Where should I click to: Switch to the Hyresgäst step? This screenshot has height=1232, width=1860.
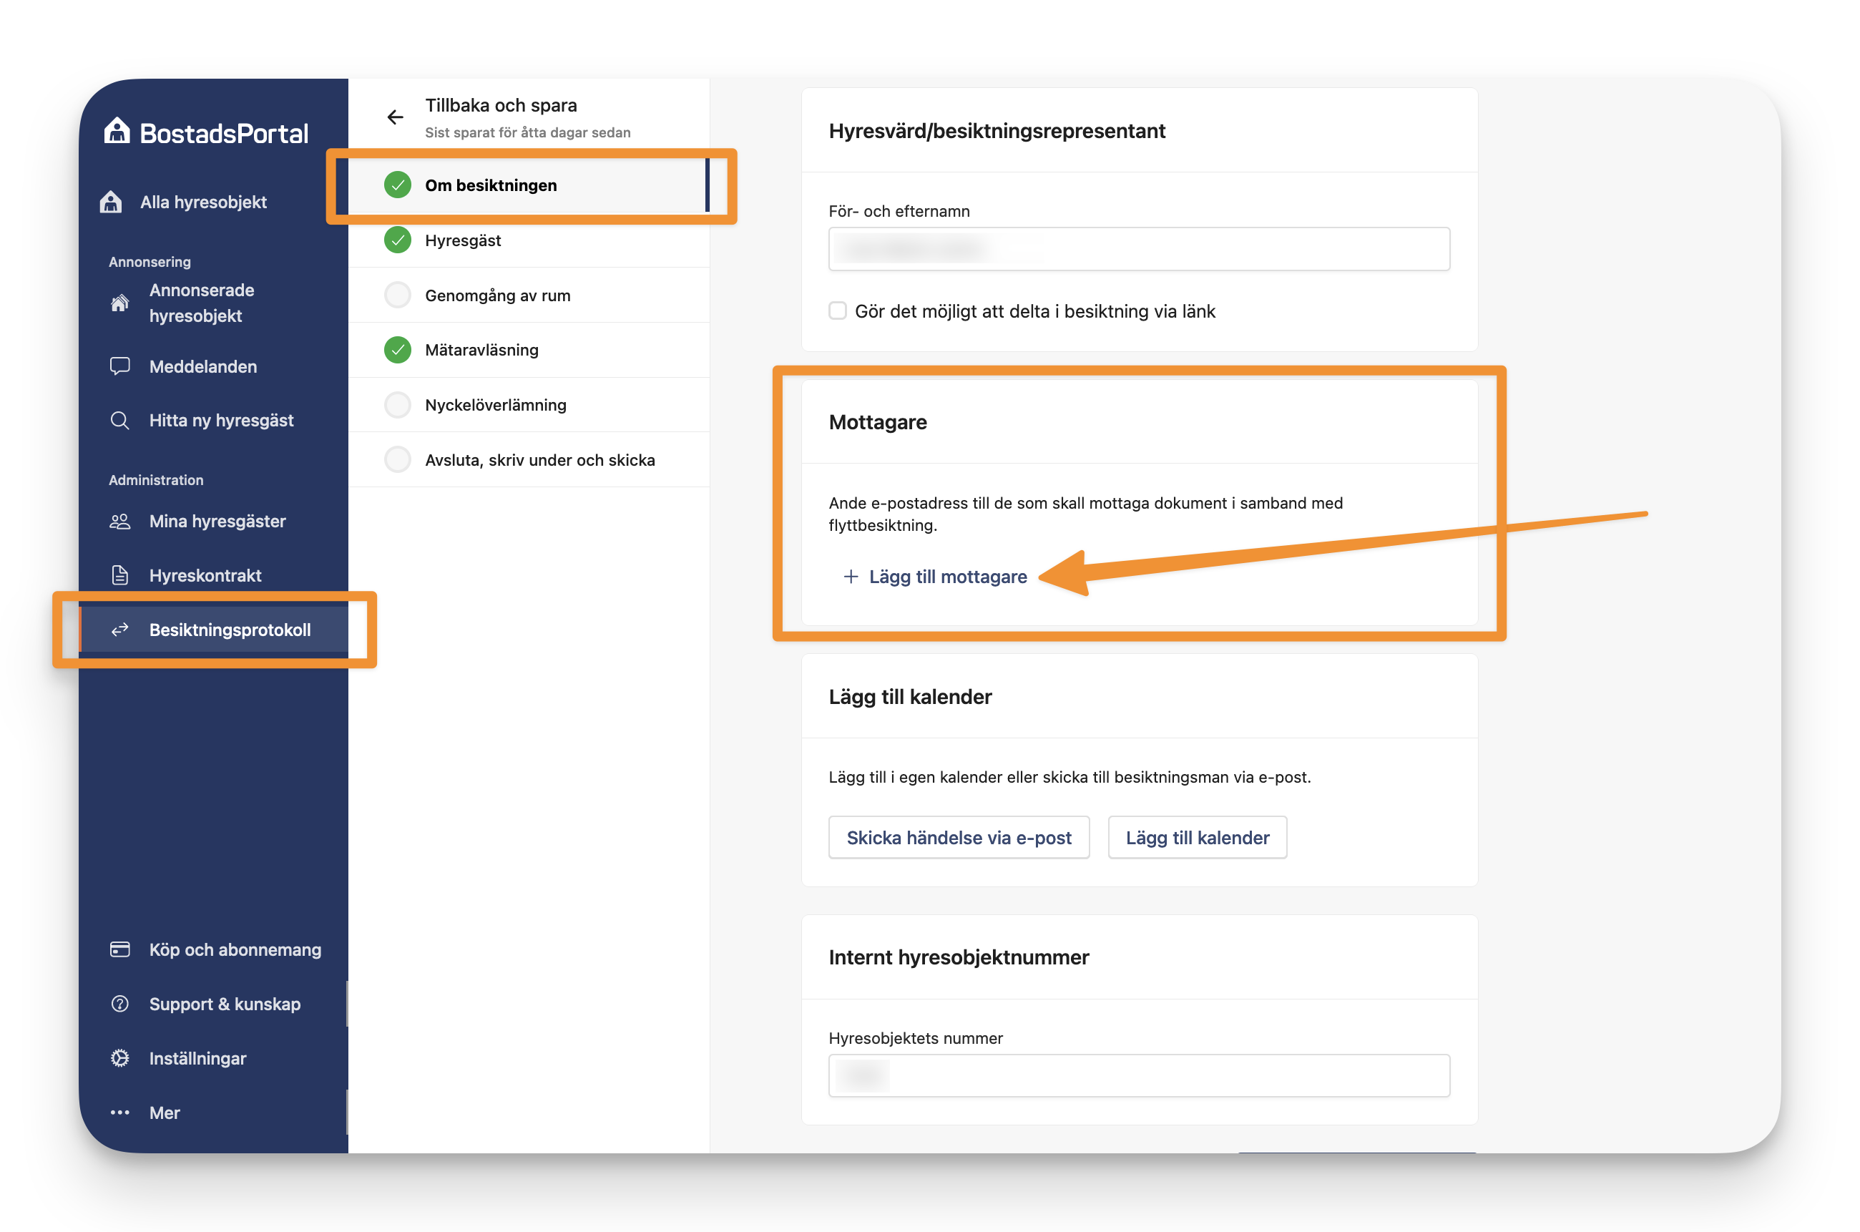click(529, 240)
